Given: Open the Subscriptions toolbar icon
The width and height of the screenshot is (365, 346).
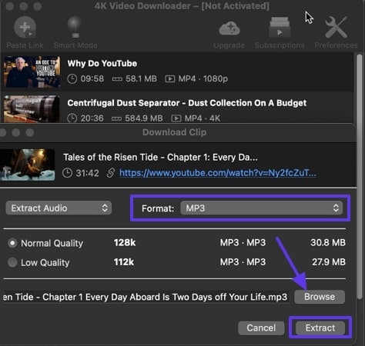Looking at the screenshot, I should [x=280, y=27].
